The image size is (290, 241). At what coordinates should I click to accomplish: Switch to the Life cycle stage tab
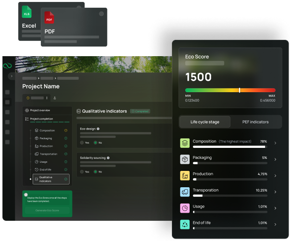pos(205,122)
